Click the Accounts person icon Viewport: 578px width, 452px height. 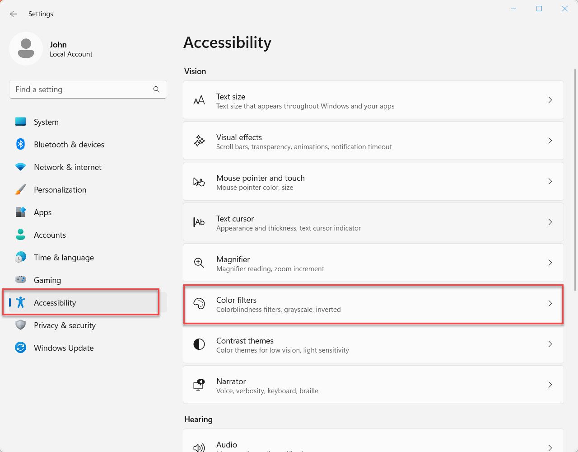click(x=20, y=234)
